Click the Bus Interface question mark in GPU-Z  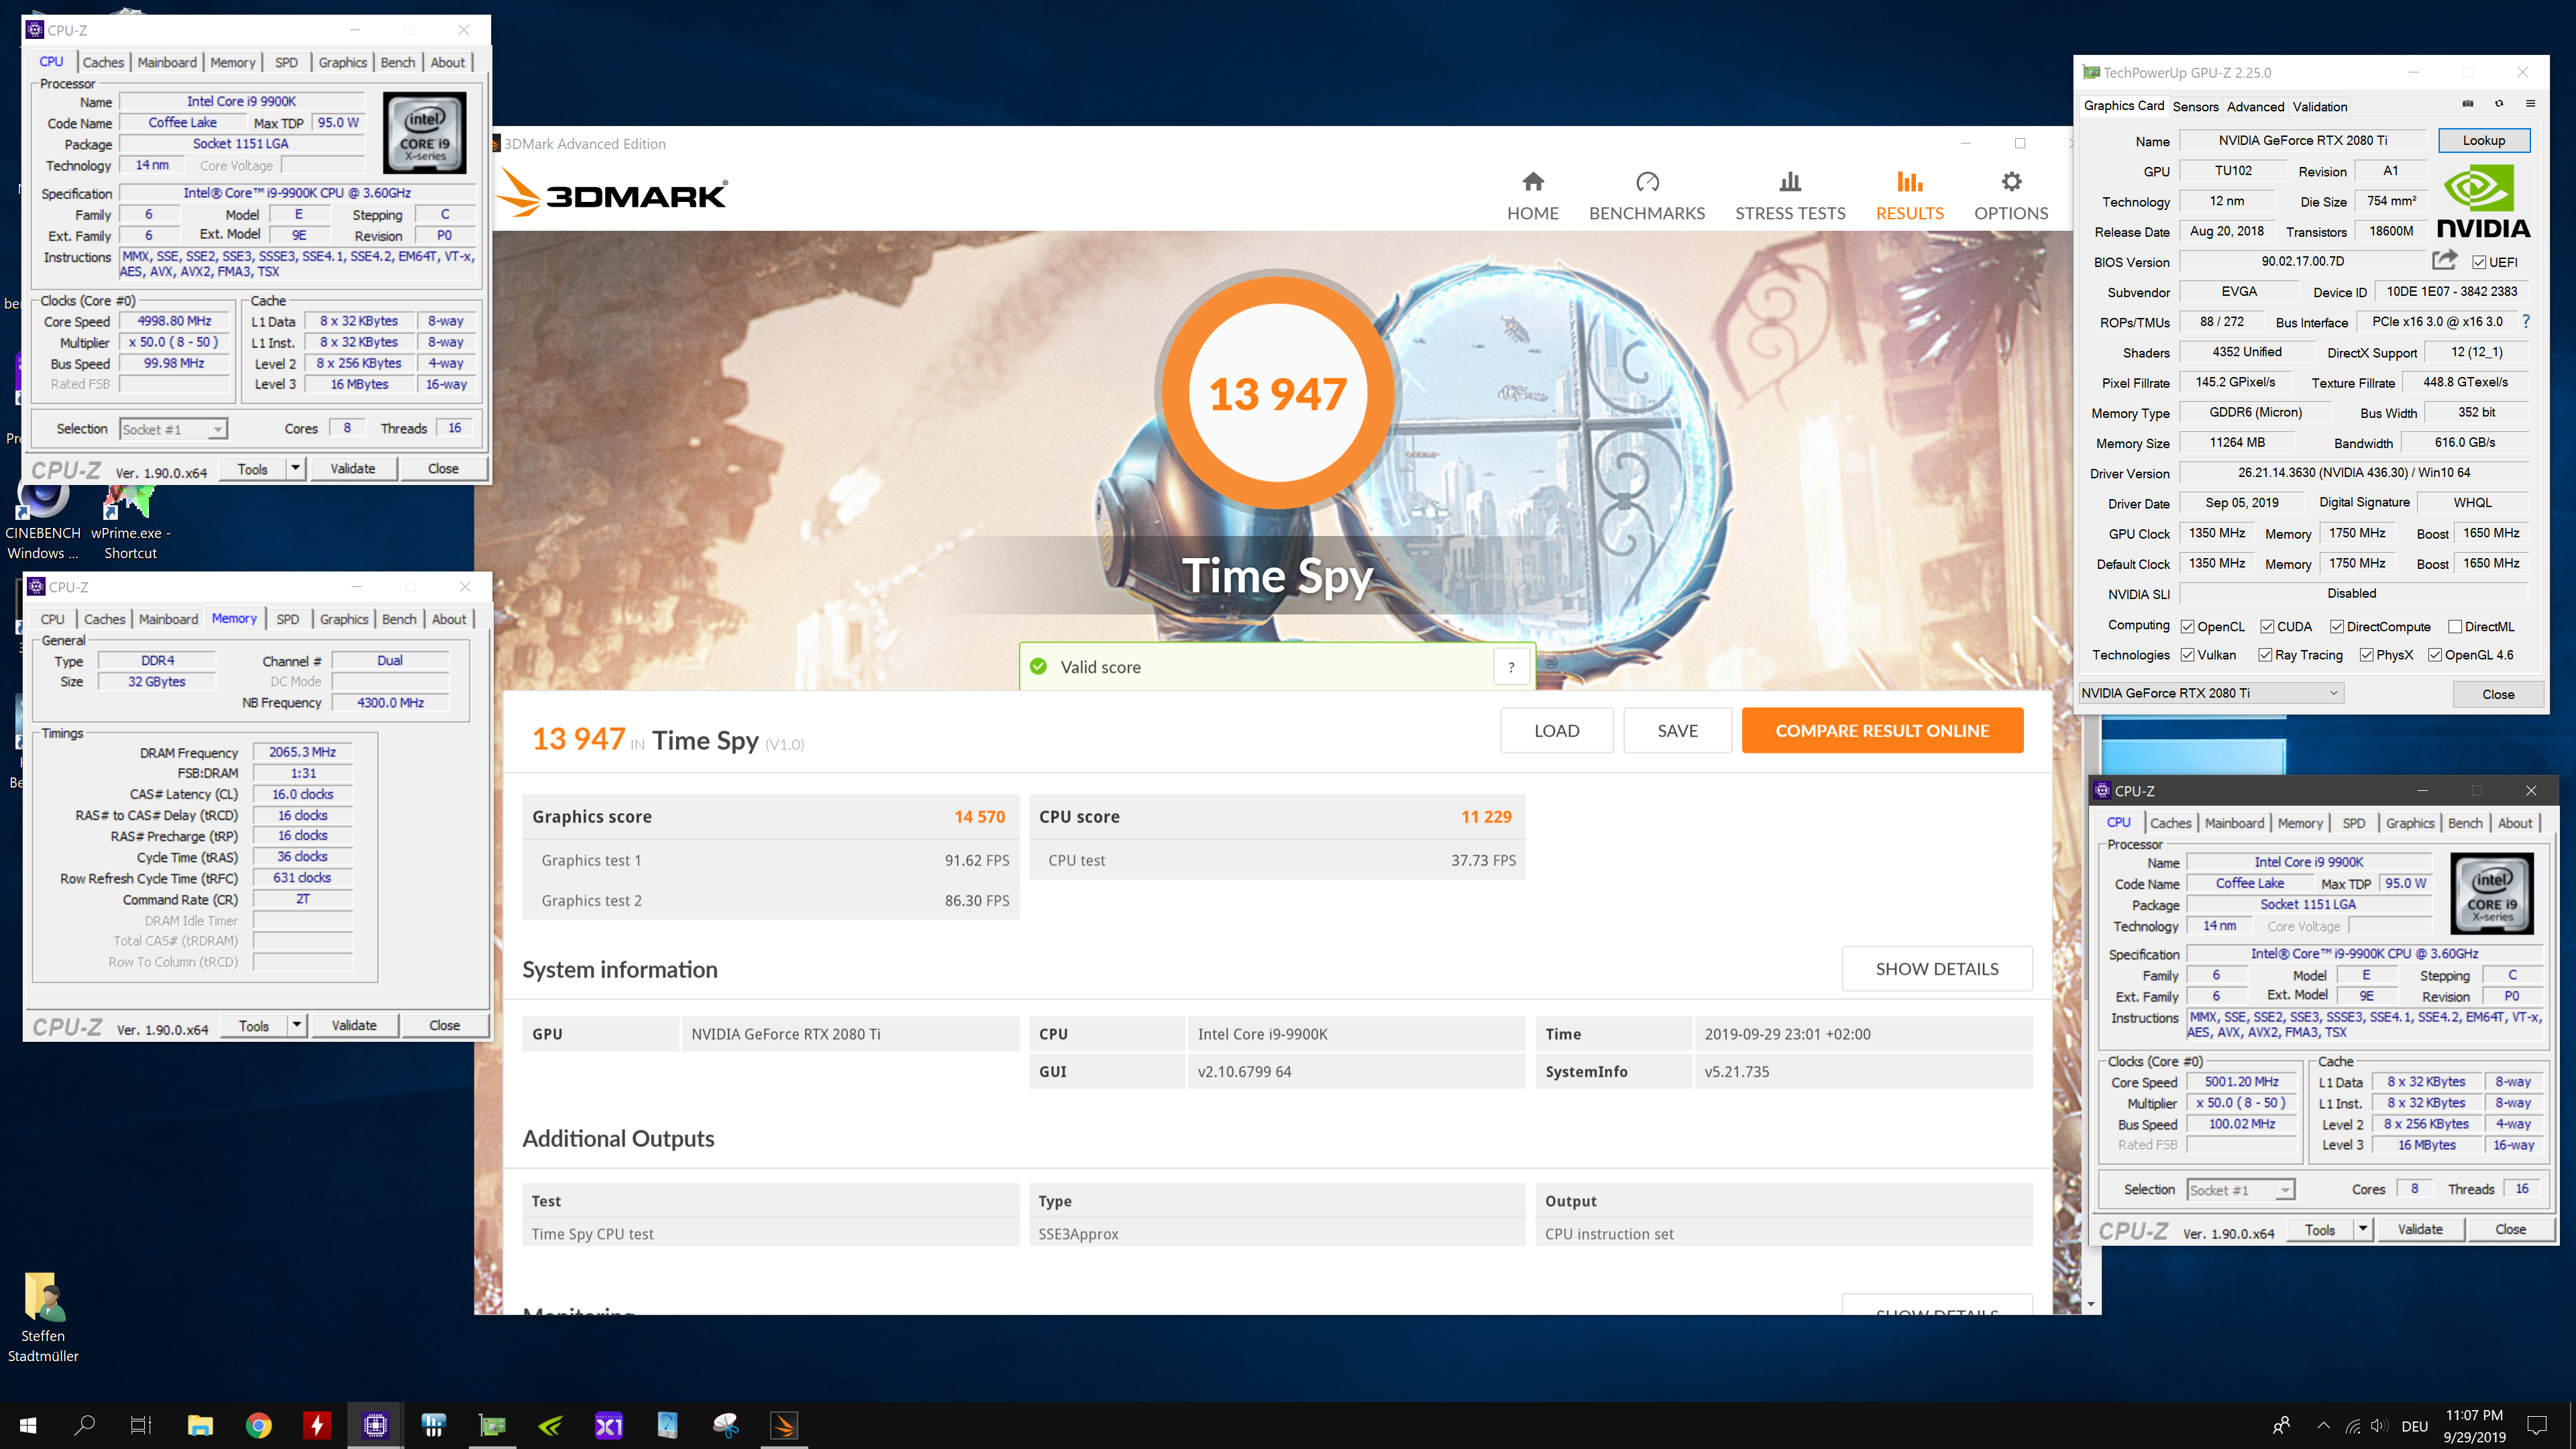tap(2526, 321)
